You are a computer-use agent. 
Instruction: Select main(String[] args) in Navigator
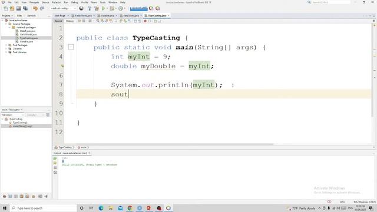click(22, 126)
